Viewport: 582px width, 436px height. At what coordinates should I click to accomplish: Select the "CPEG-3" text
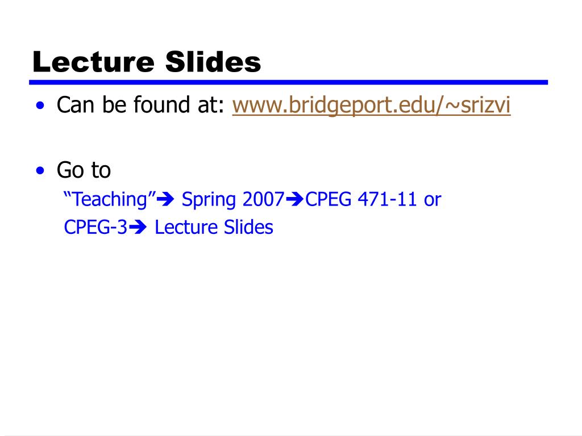tap(95, 227)
